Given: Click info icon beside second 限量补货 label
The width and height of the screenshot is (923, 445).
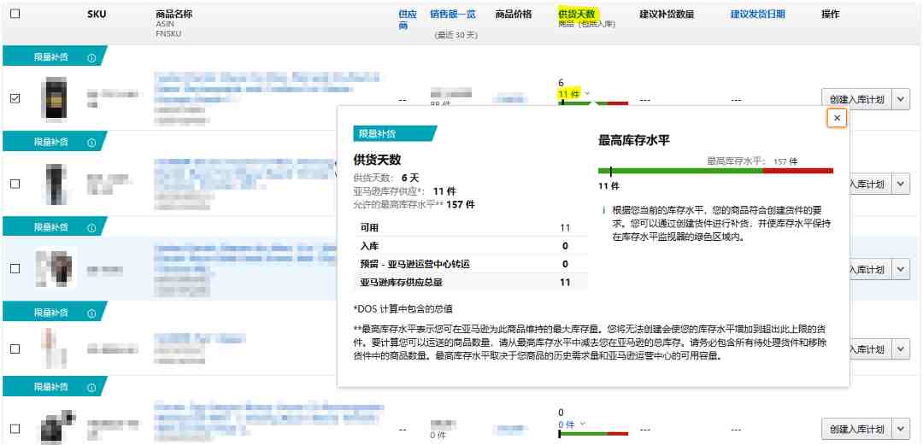Looking at the screenshot, I should (x=91, y=143).
